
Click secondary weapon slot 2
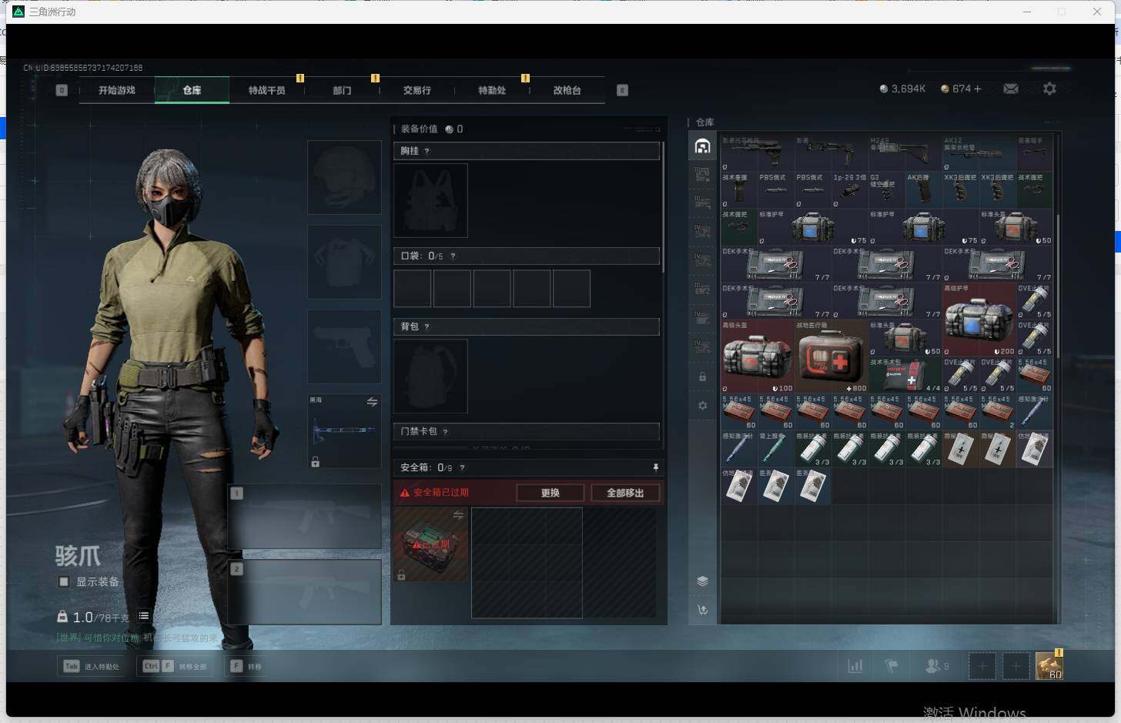point(305,591)
